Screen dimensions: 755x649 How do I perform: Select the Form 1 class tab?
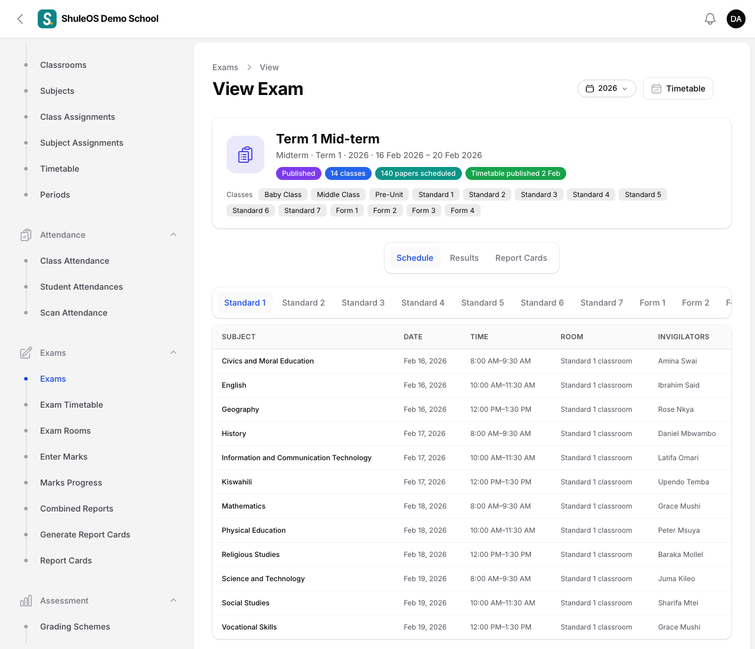pos(652,303)
